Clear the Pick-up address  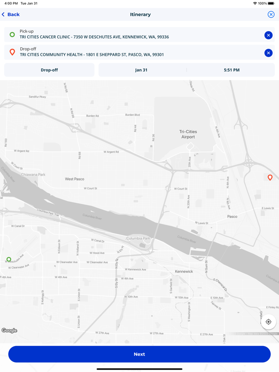click(268, 35)
